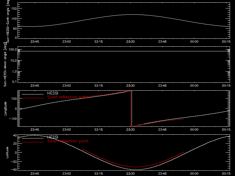Click 23:45 time label under Latitude plot

click(162, 174)
